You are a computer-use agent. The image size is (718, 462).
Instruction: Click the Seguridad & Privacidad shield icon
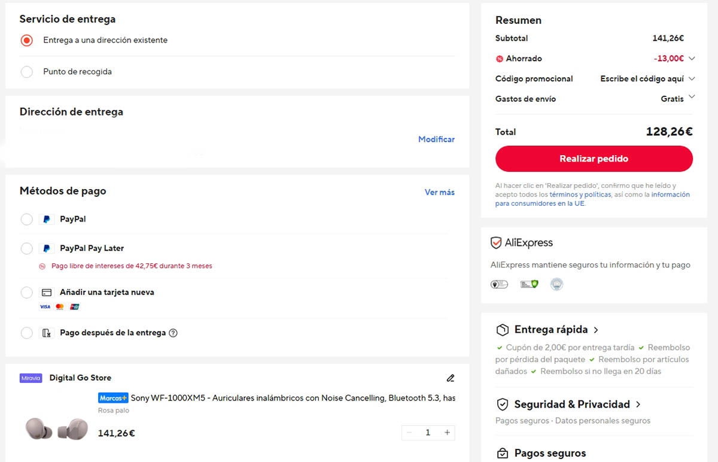(x=503, y=405)
